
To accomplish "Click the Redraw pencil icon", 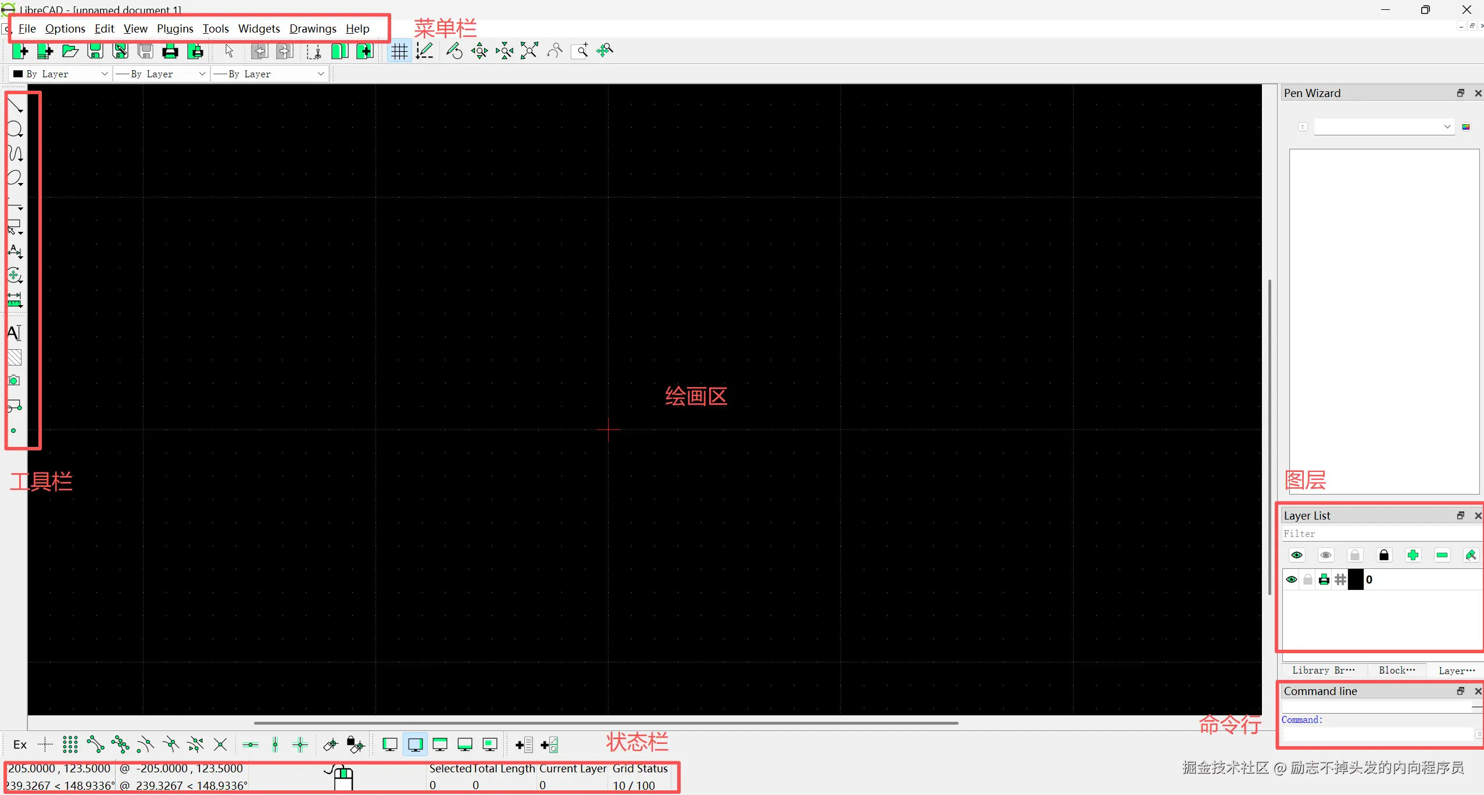I will pos(454,51).
